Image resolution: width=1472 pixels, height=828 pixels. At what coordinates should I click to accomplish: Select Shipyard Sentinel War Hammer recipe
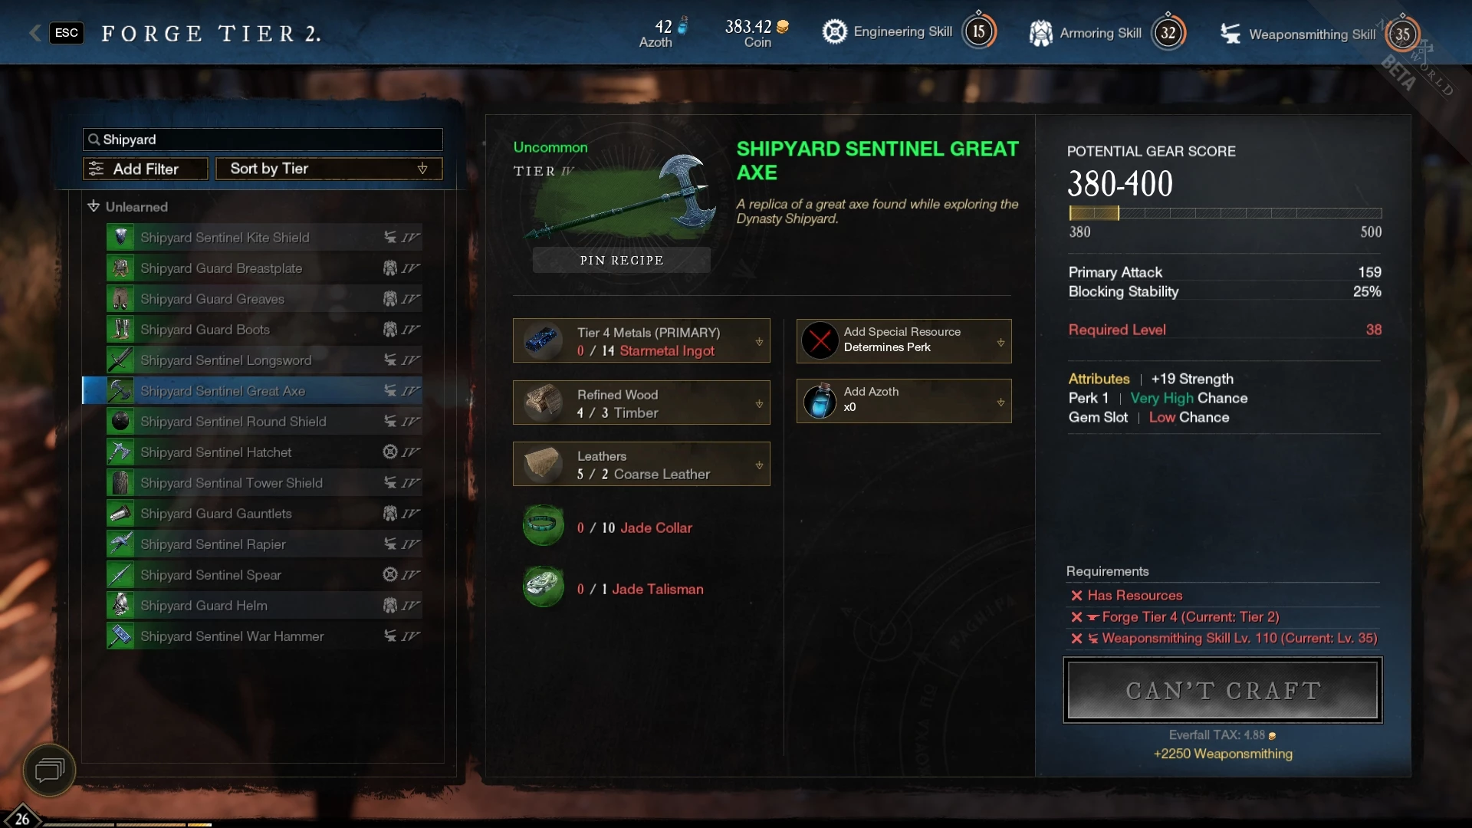[264, 636]
